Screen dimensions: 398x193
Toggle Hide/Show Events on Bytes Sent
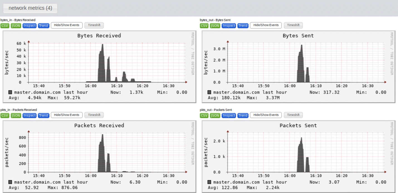[x=266, y=25]
